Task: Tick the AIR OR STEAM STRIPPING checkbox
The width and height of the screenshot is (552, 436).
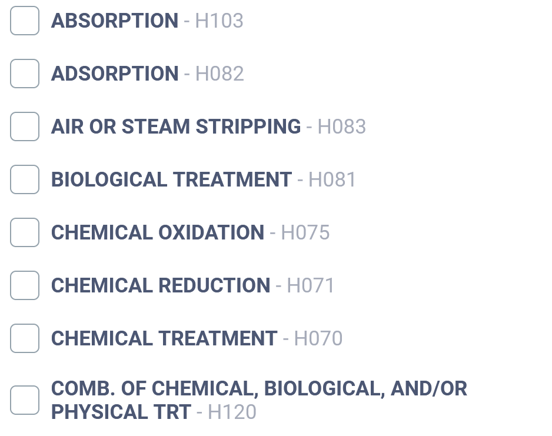Action: [25, 127]
